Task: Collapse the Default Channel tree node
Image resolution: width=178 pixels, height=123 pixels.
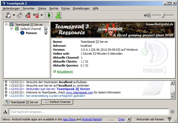Action: click(12, 29)
